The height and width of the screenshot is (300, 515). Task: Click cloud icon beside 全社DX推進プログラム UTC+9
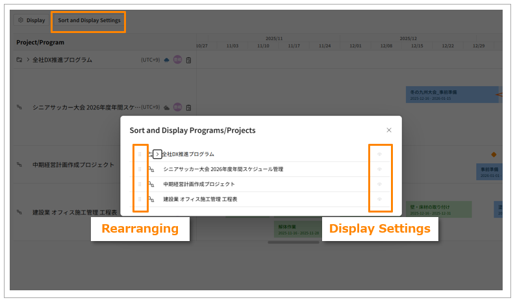click(x=166, y=60)
